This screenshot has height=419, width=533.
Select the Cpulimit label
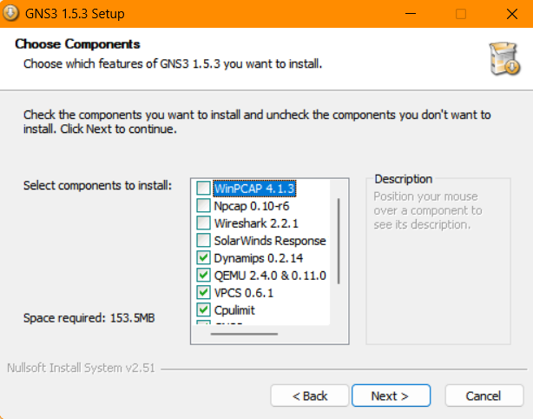pyautogui.click(x=234, y=310)
